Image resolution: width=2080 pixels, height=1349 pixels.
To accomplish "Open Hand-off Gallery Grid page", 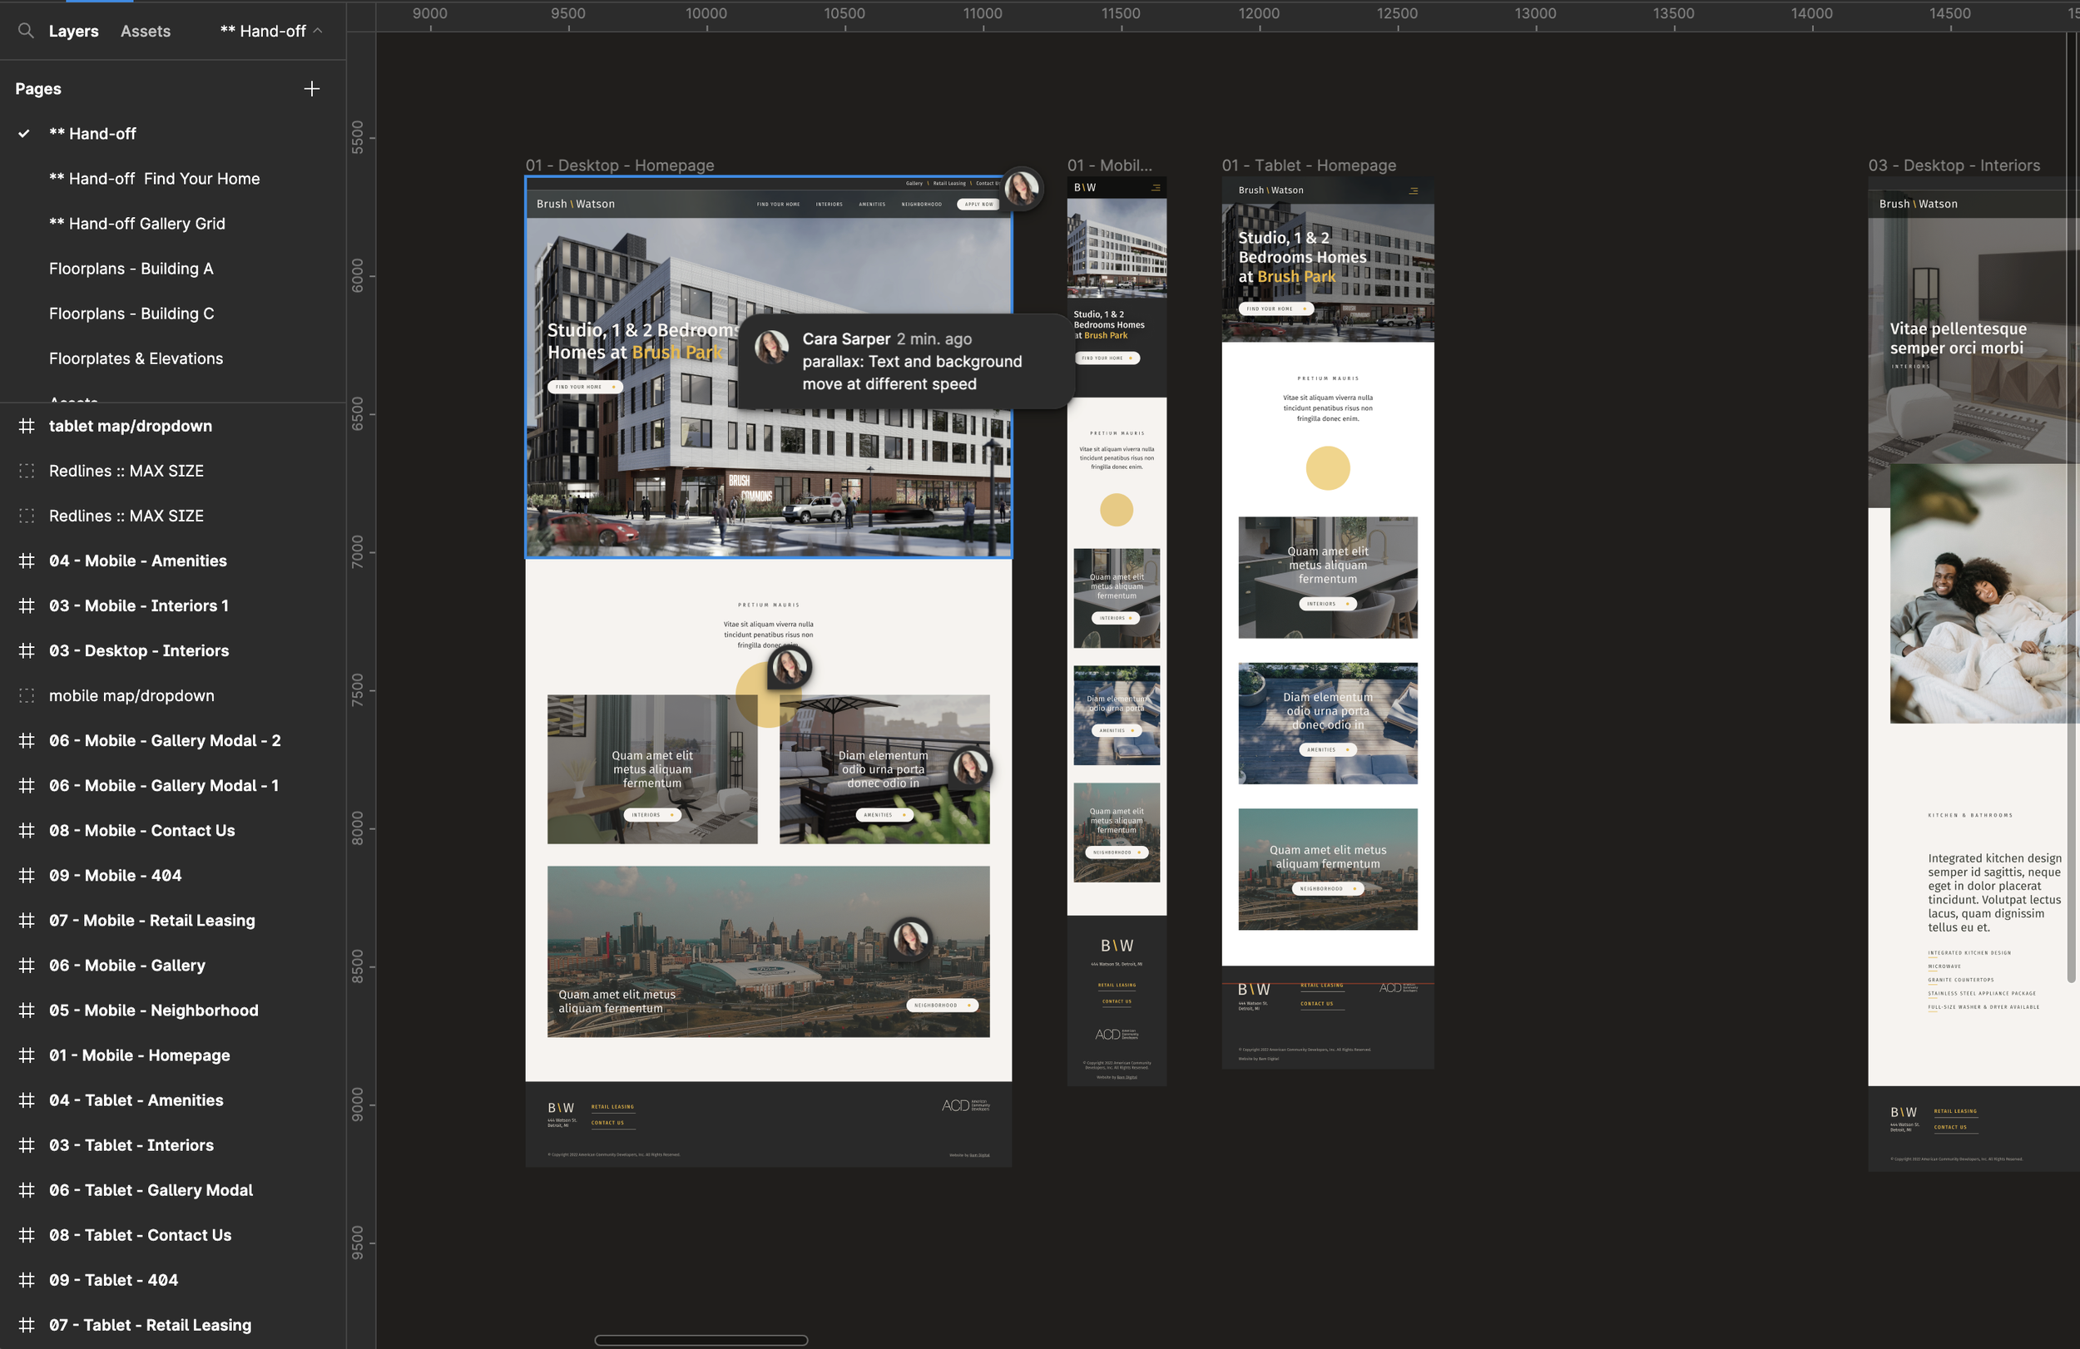I will [137, 224].
